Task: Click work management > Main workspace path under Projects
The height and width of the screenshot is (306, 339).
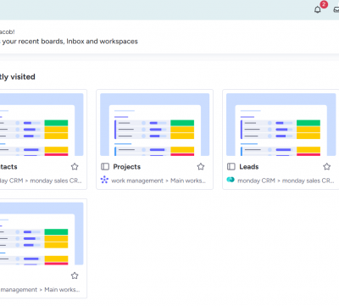Action: [158, 181]
